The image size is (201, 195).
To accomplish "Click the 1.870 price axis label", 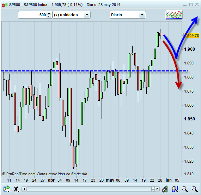I will pos(189,91).
